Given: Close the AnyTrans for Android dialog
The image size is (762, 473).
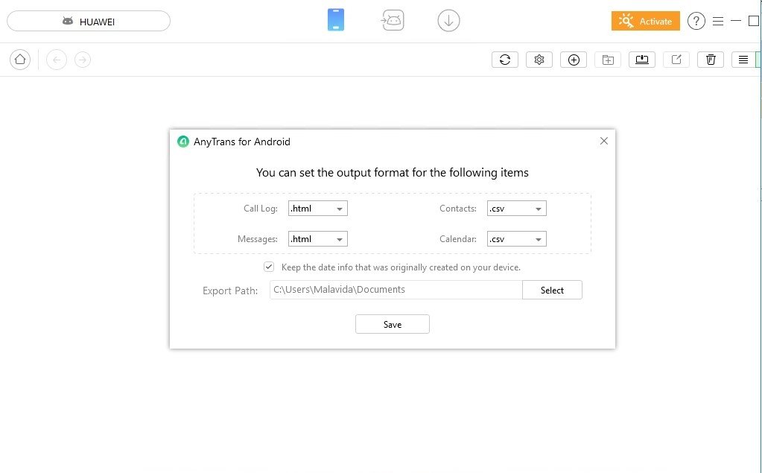Looking at the screenshot, I should tap(603, 141).
